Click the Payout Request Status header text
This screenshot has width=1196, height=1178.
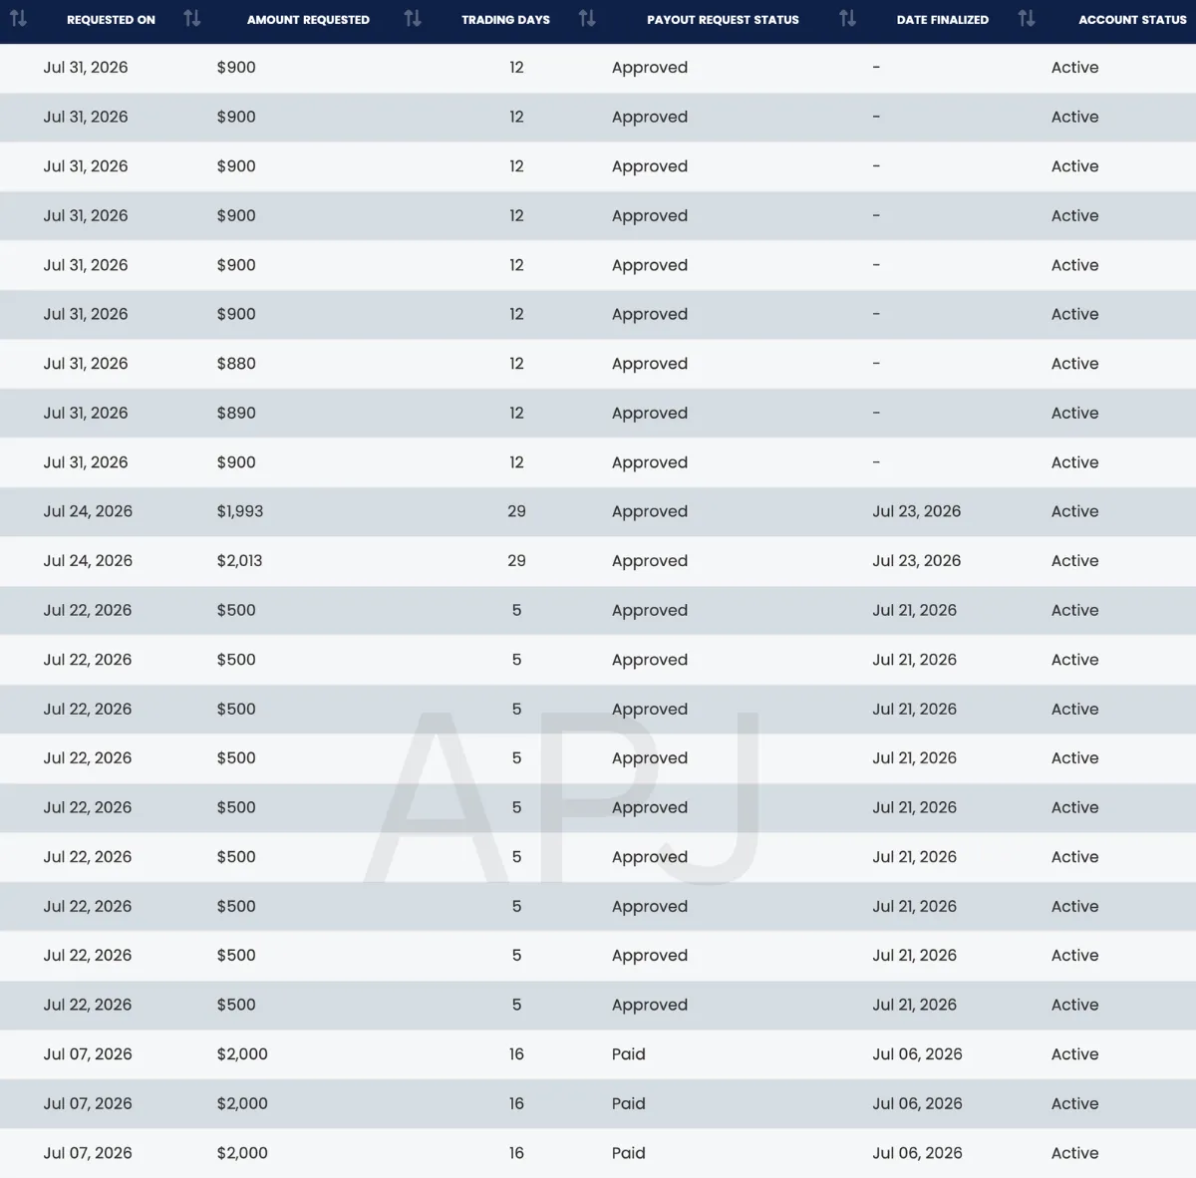pyautogui.click(x=723, y=19)
